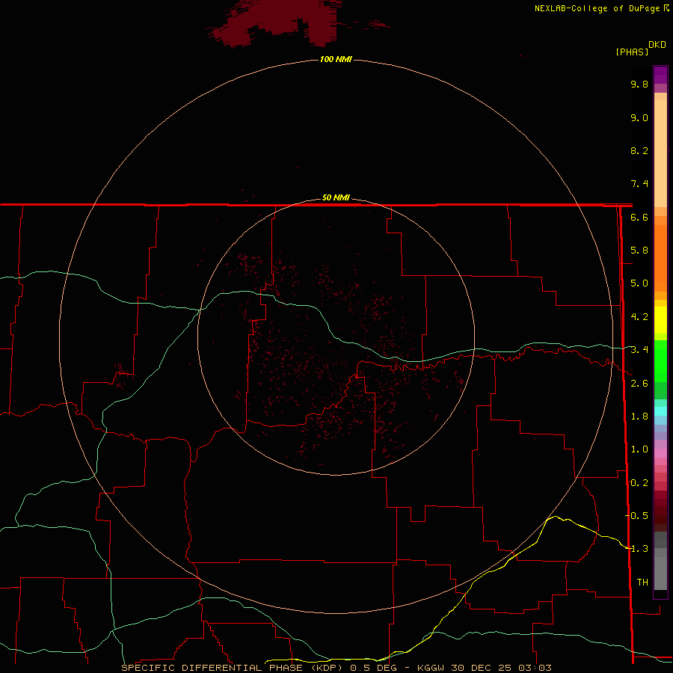673x673 pixels.
Task: Click the 100 NMI range ring label
Action: point(336,59)
